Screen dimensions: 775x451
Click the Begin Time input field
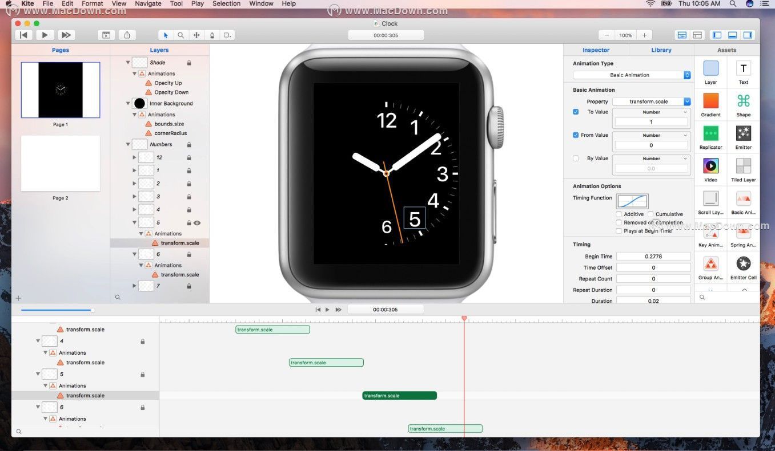653,257
